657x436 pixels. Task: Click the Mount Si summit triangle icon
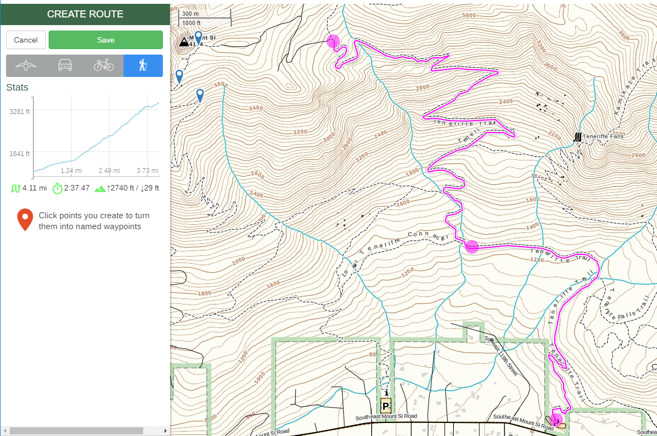coord(184,41)
